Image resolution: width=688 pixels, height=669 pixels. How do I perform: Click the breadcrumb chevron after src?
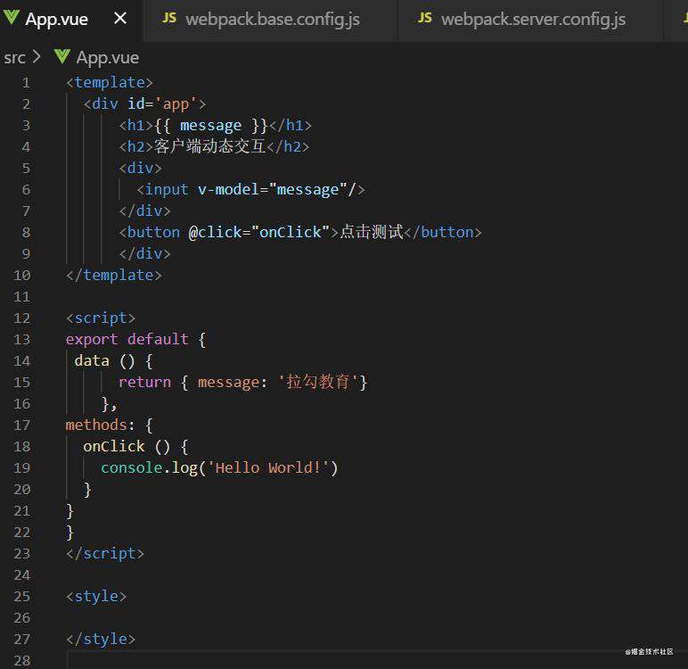click(x=37, y=57)
